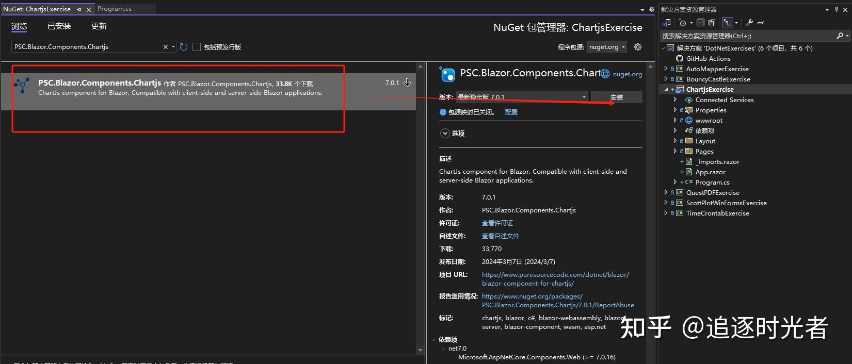
Task: Open the document tab list dropdown arrow
Action: pyautogui.click(x=642, y=9)
